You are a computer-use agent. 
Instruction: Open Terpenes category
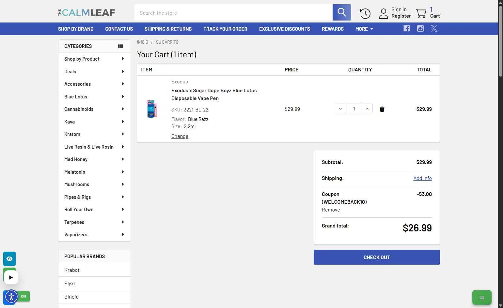tap(94, 222)
